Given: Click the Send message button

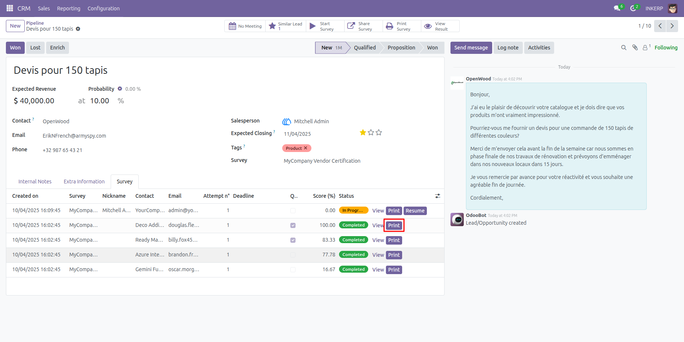Looking at the screenshot, I should point(471,48).
